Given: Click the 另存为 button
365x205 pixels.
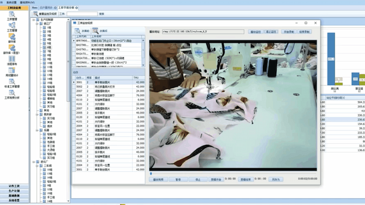Looking at the screenshot, I should (276, 179).
